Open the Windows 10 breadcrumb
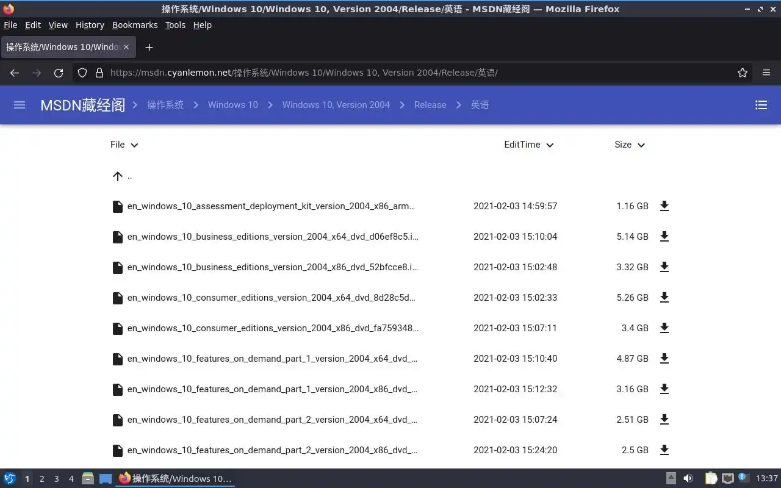 [233, 105]
